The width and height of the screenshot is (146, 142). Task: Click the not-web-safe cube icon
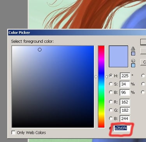[x=133, y=61]
